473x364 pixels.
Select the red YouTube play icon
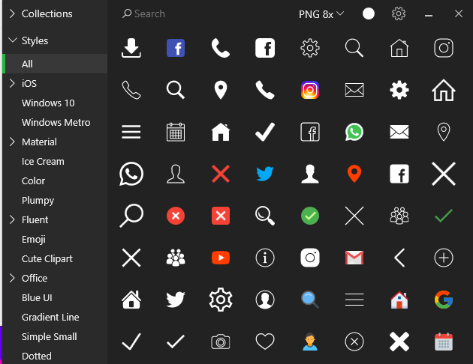pyautogui.click(x=221, y=258)
